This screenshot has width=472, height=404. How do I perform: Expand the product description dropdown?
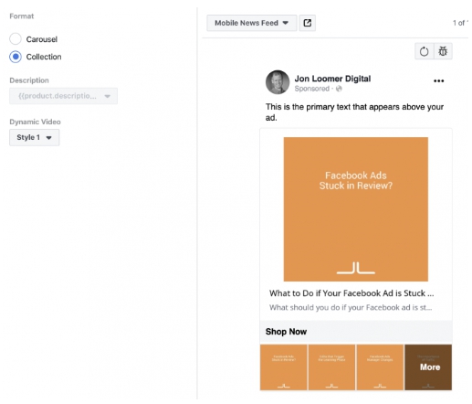[x=63, y=96]
